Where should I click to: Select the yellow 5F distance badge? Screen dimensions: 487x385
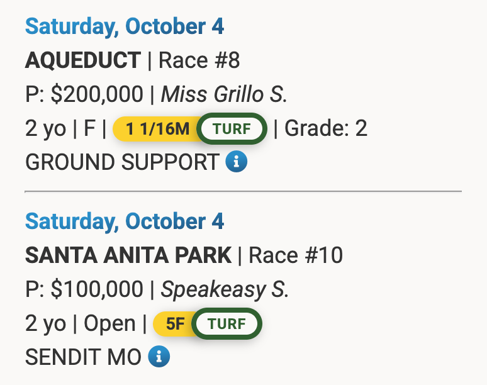coord(174,324)
